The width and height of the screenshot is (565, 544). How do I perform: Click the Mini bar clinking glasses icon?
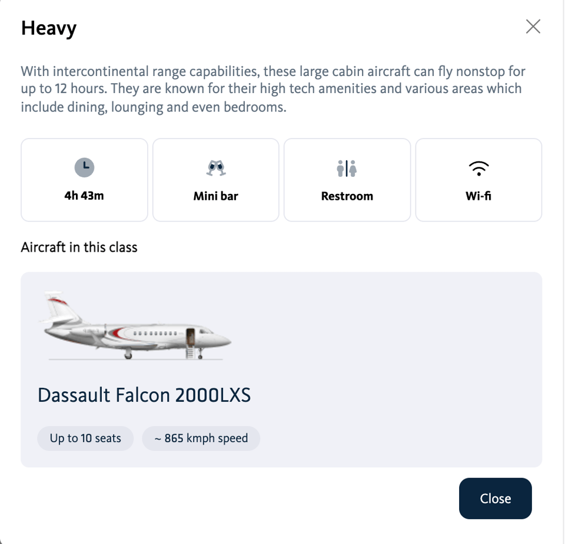(x=215, y=169)
